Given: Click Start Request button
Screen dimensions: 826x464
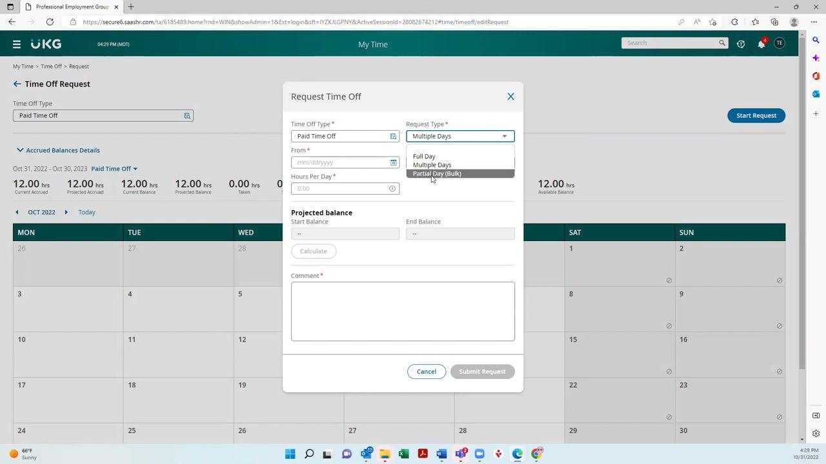Looking at the screenshot, I should coord(756,116).
